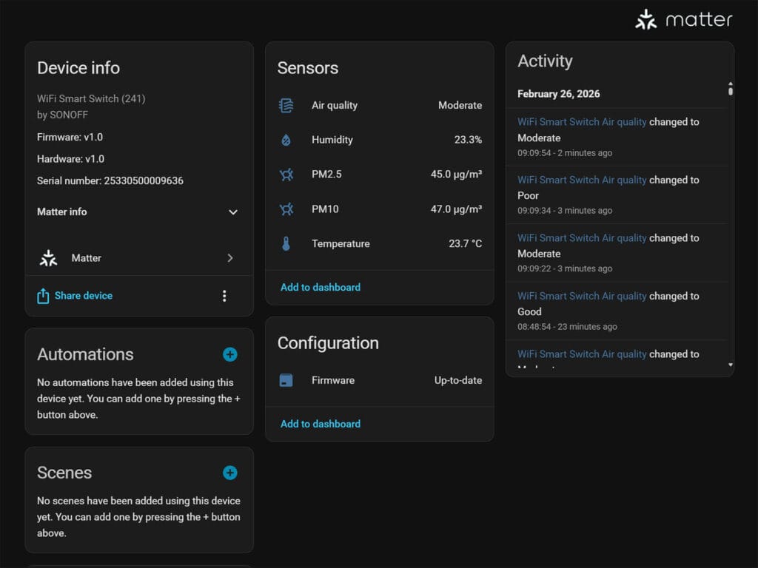Screen dimensions: 758x568
Task: Add a new automation with plus icon
Action: [230, 354]
